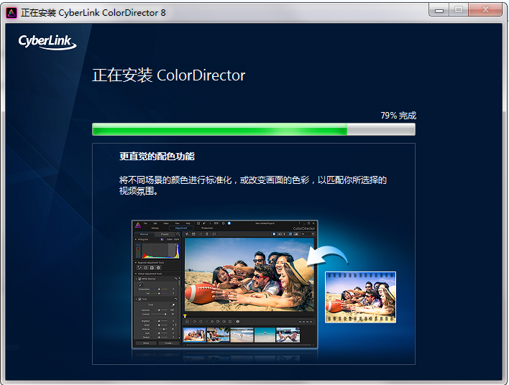Screen dimensions: 509x385
Task: Click the "正在安装 ColorDirector" heading
Action: click(168, 75)
